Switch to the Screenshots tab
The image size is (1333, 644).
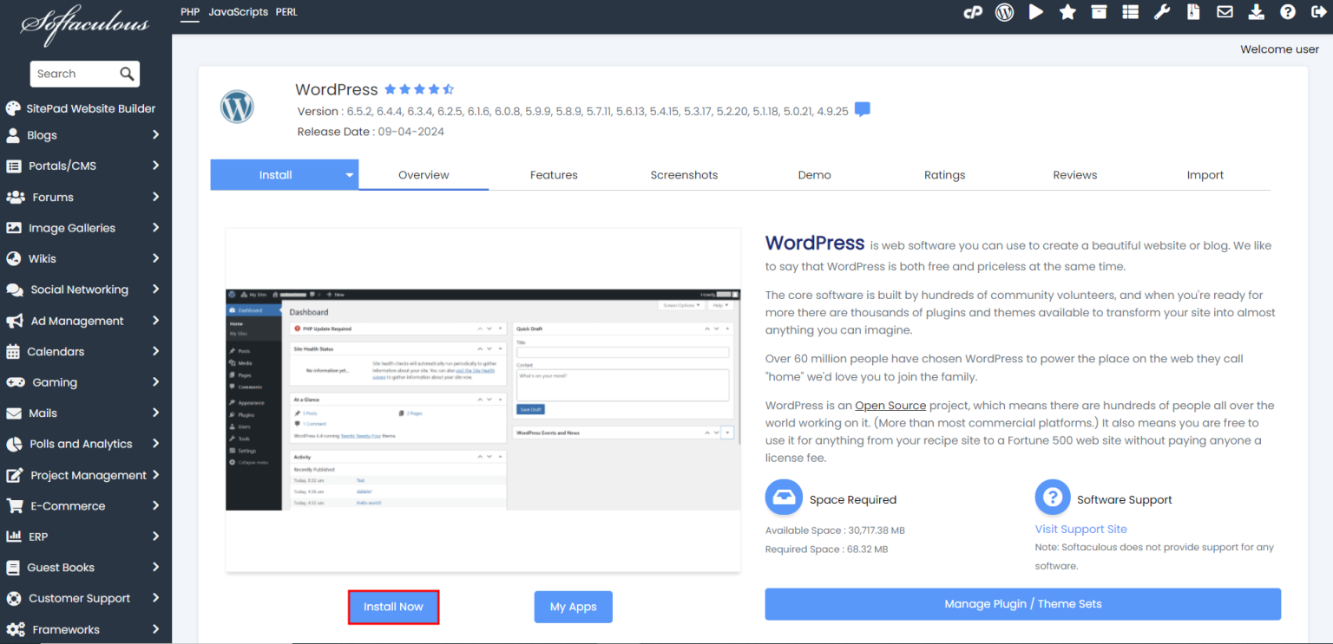[684, 174]
